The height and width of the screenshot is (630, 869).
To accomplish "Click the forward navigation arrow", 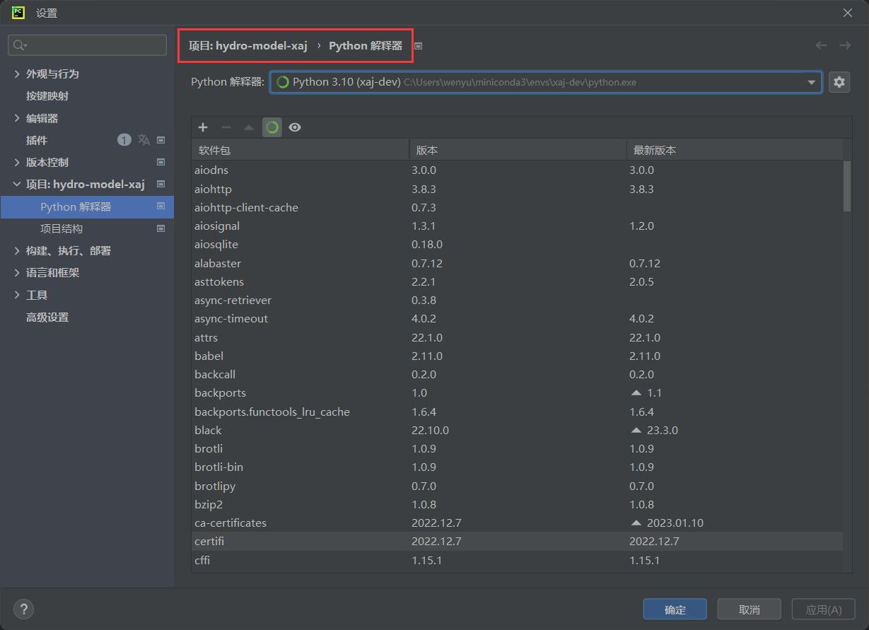I will pyautogui.click(x=845, y=45).
